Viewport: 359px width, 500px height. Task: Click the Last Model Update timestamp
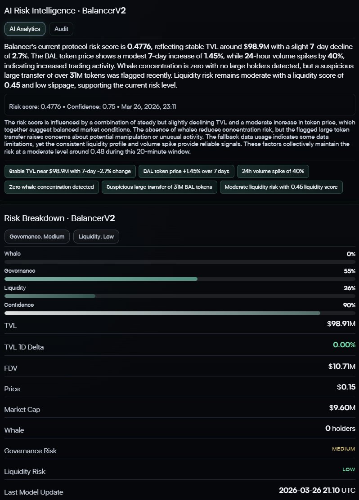(x=317, y=490)
